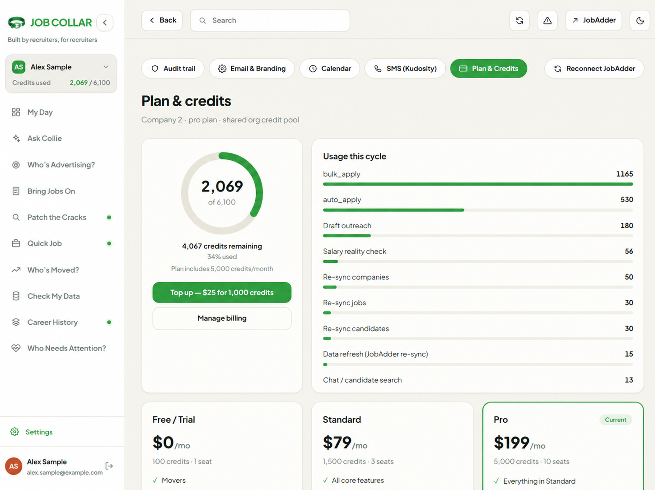Viewport: 655px width, 490px height.
Task: Click the Reconnect JobAdder button
Action: coord(594,69)
